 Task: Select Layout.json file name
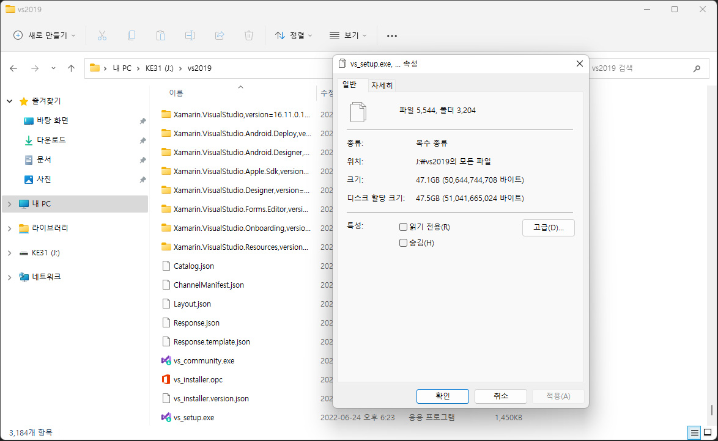(192, 304)
